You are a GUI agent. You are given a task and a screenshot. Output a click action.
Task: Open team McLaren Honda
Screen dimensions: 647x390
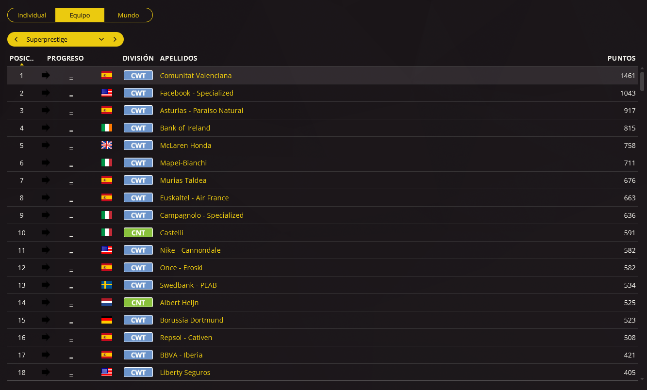click(x=185, y=146)
